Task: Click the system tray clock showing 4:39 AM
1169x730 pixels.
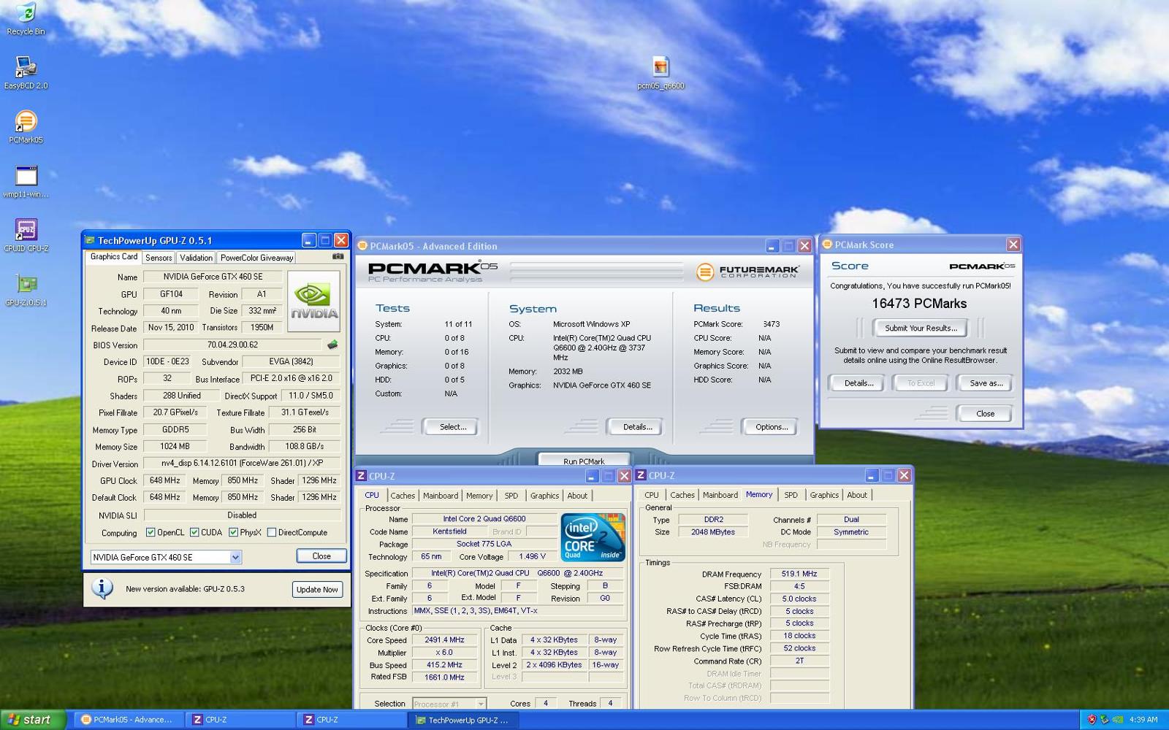Action: coord(1143,720)
